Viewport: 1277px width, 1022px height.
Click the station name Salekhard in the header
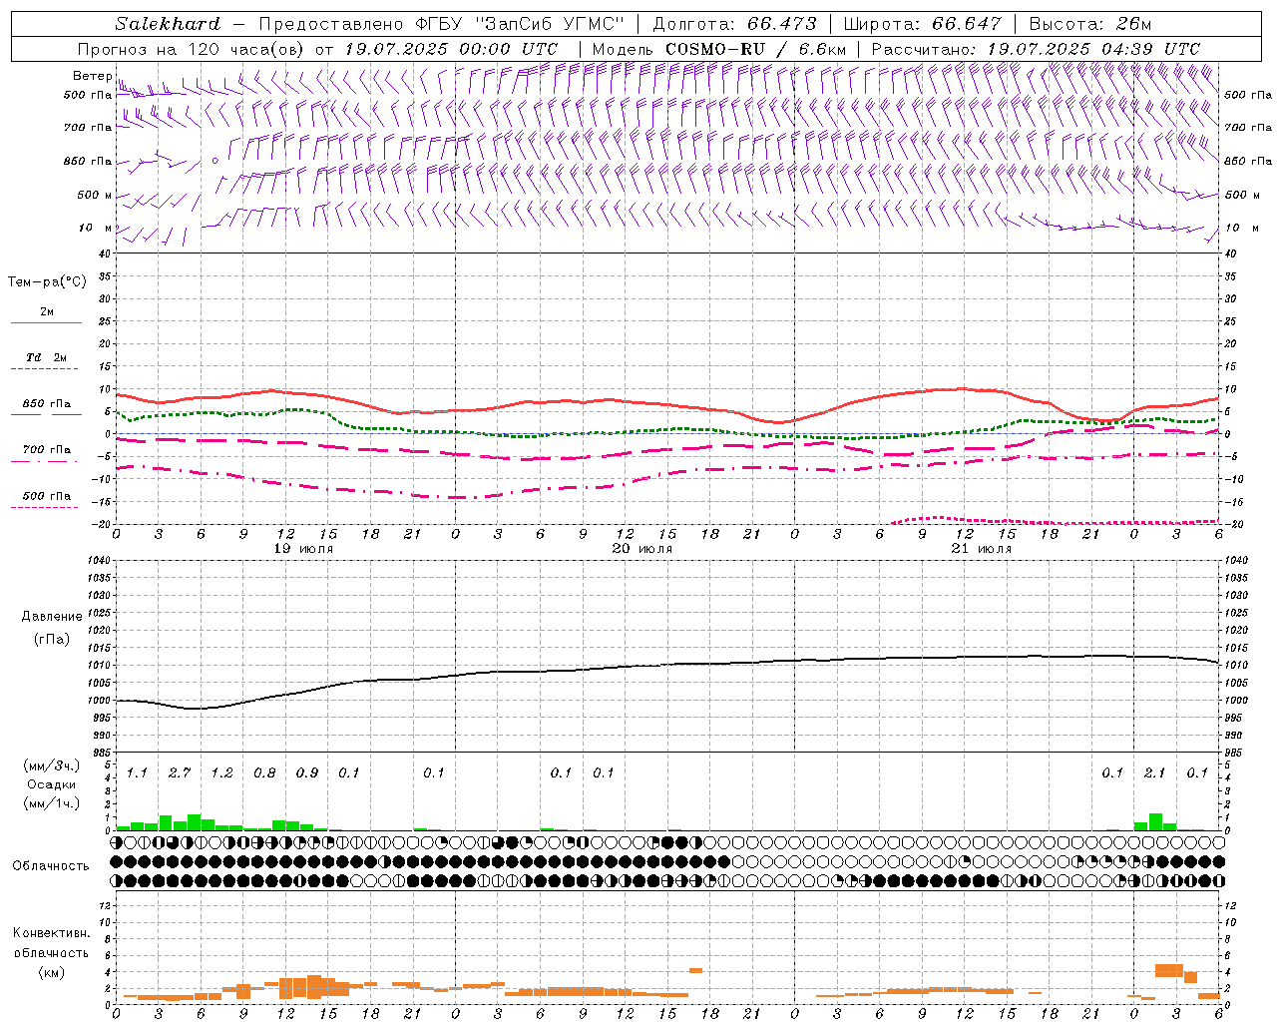coord(168,24)
